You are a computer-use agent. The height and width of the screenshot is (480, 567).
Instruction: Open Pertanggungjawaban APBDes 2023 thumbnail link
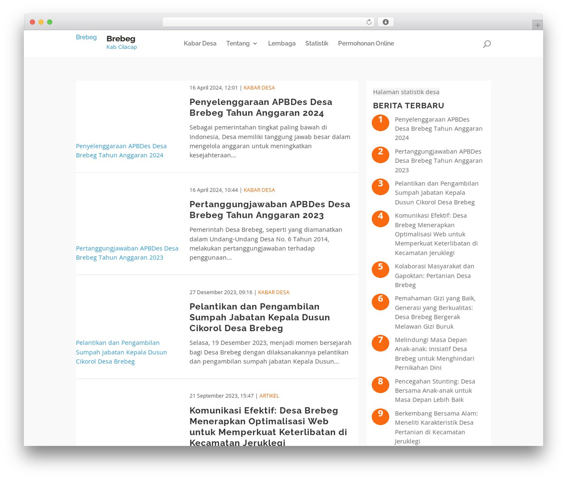tap(127, 253)
